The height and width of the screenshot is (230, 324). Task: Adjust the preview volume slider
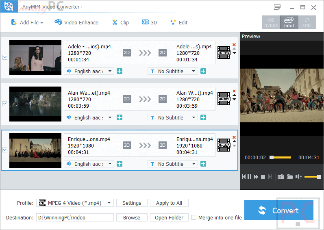click(x=313, y=177)
